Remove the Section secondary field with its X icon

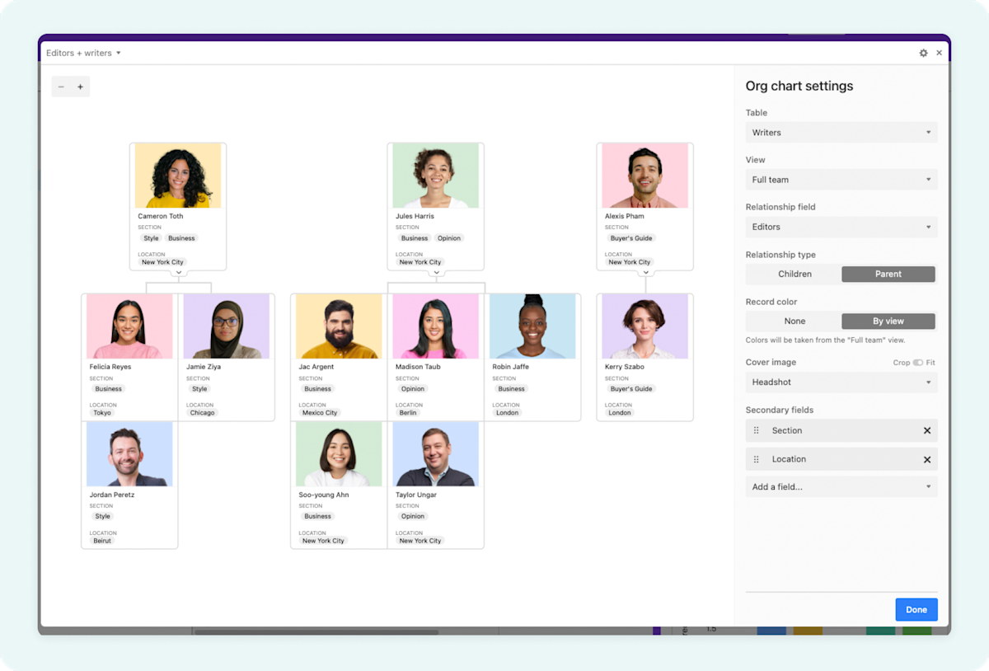tap(926, 430)
